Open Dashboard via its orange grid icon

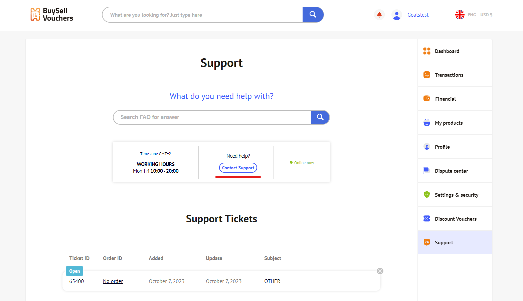(427, 51)
